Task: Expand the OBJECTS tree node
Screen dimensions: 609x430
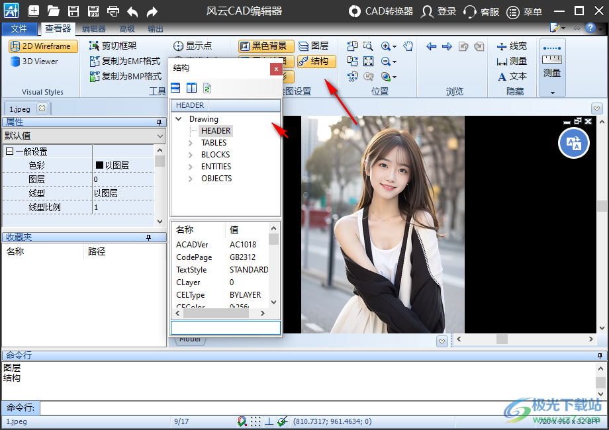Action: tap(191, 179)
